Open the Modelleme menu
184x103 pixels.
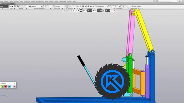point(27,1)
